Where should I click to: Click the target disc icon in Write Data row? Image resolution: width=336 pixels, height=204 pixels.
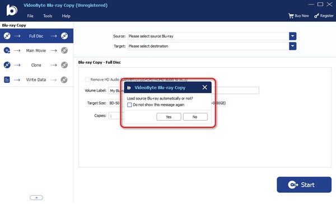(64, 80)
